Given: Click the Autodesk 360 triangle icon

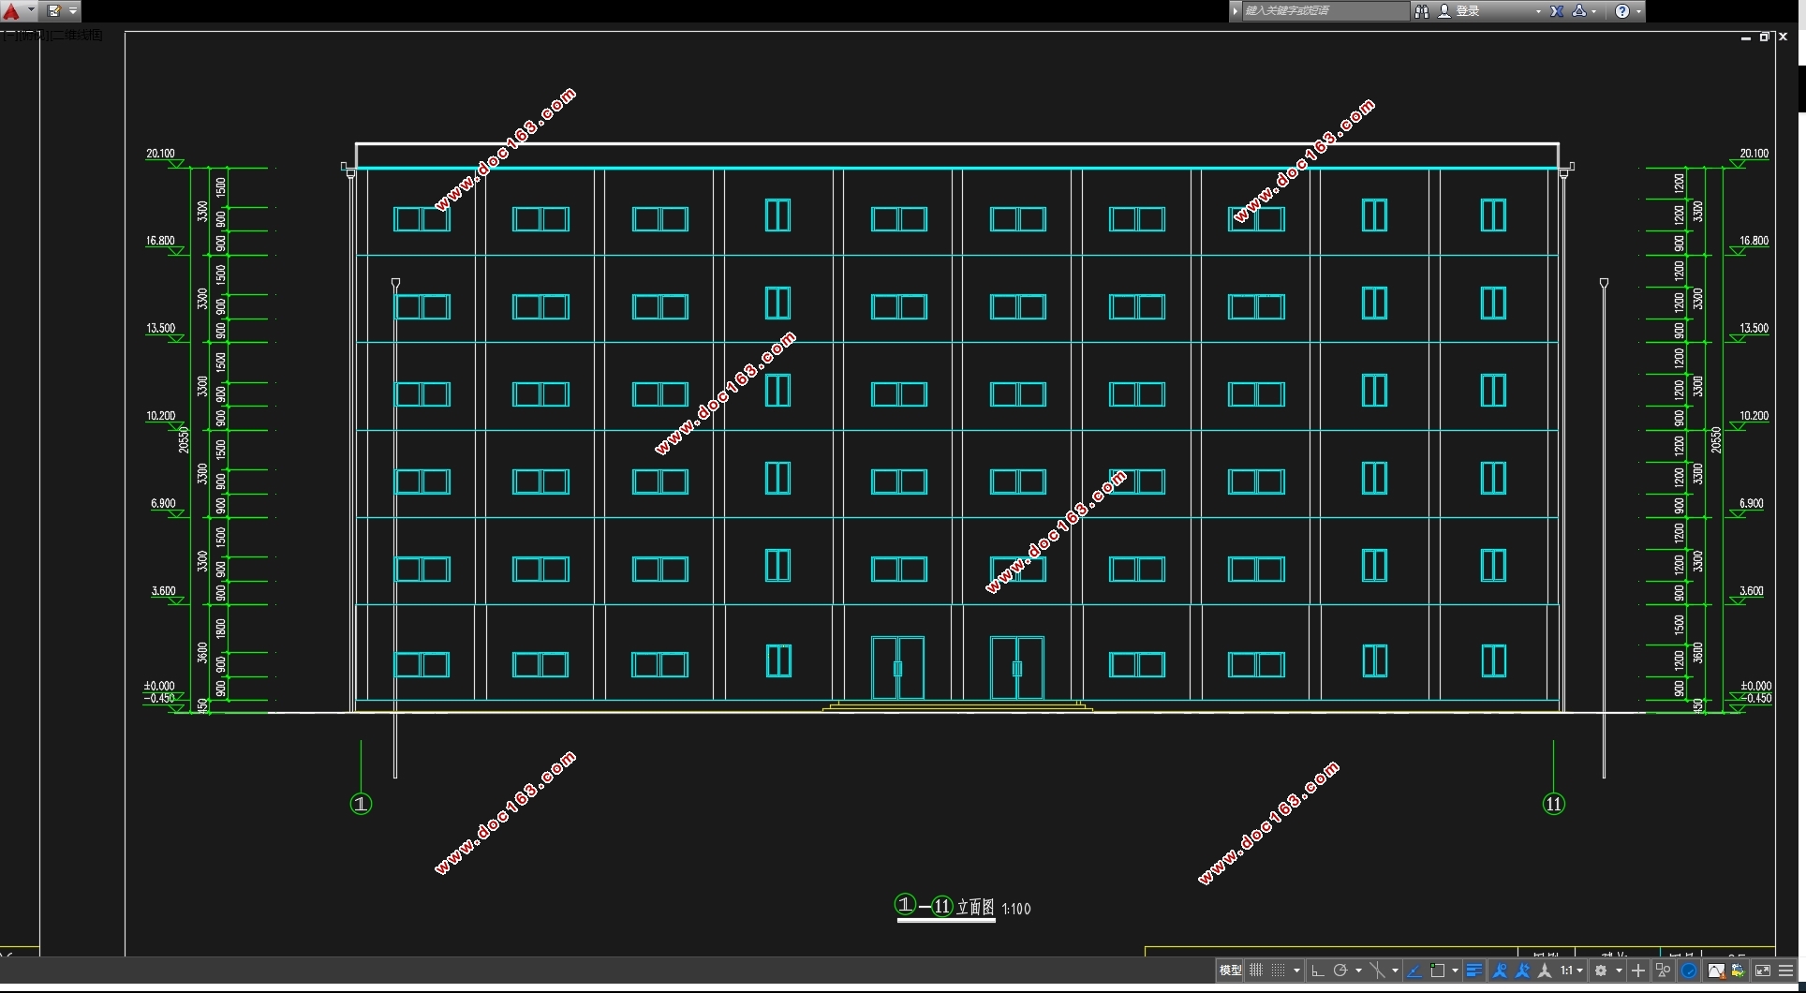Looking at the screenshot, I should (1579, 11).
